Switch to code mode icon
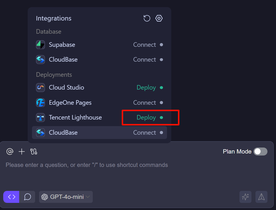Image resolution: width=276 pixels, height=210 pixels. point(11,197)
